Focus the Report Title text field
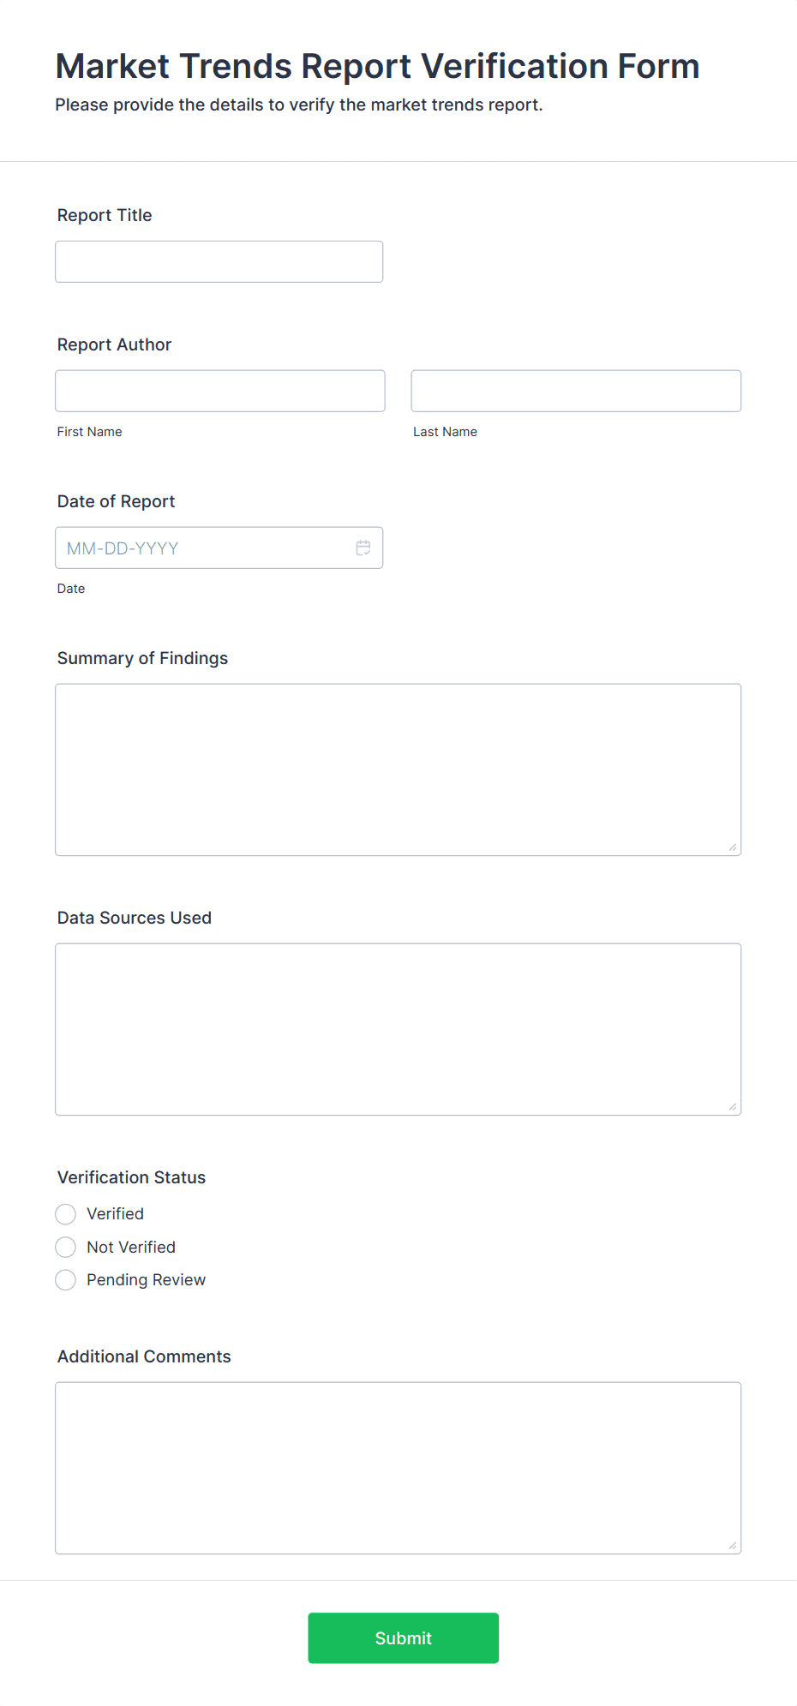The image size is (797, 1706). tap(219, 261)
